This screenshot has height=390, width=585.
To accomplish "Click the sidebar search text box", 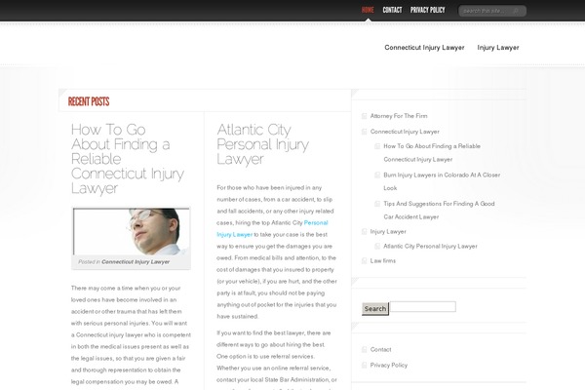I will 423,307.
